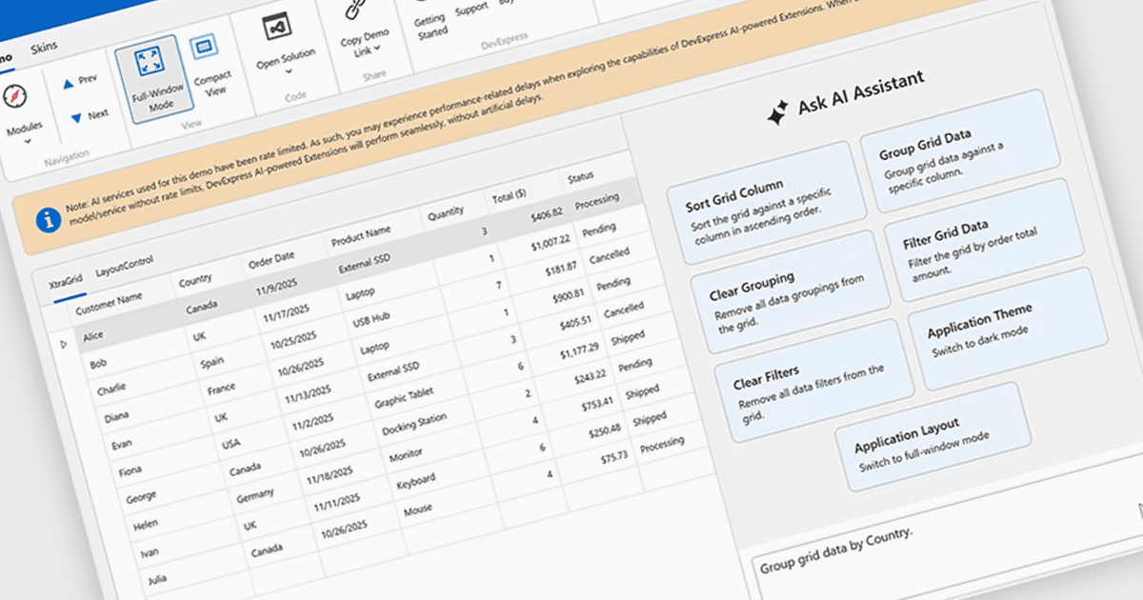Click the Ask AI Assistant sparkle icon
This screenshot has width=1143, height=600.
click(x=778, y=113)
